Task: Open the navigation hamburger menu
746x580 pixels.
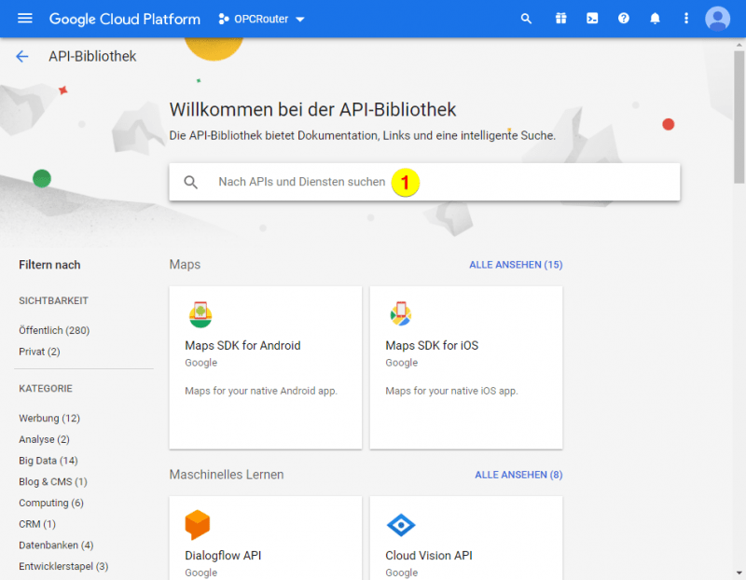Action: (x=24, y=18)
